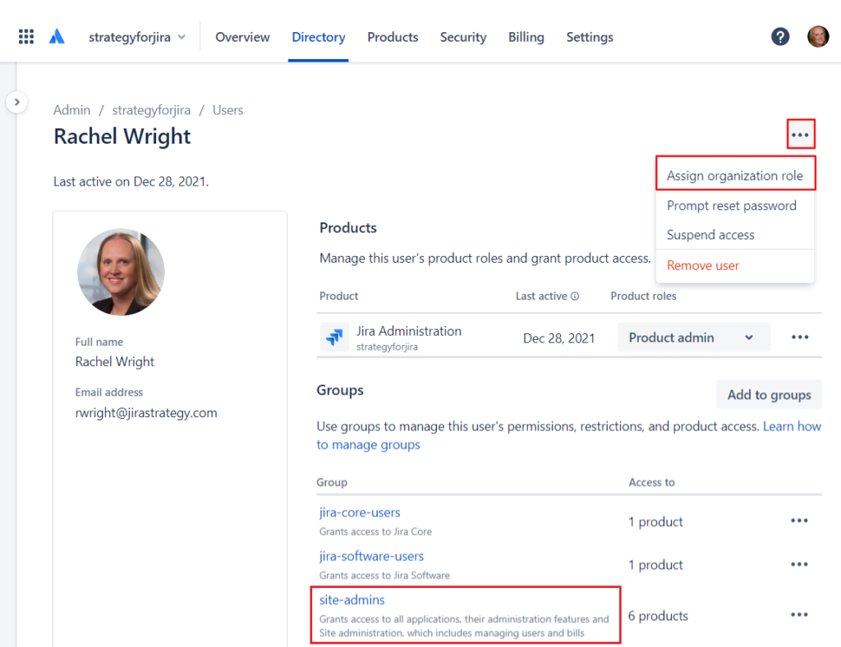Click the Users breadcrumb link
This screenshot has width=841, height=647.
pos(228,110)
